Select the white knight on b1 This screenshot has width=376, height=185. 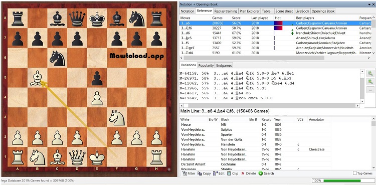pos(38,157)
